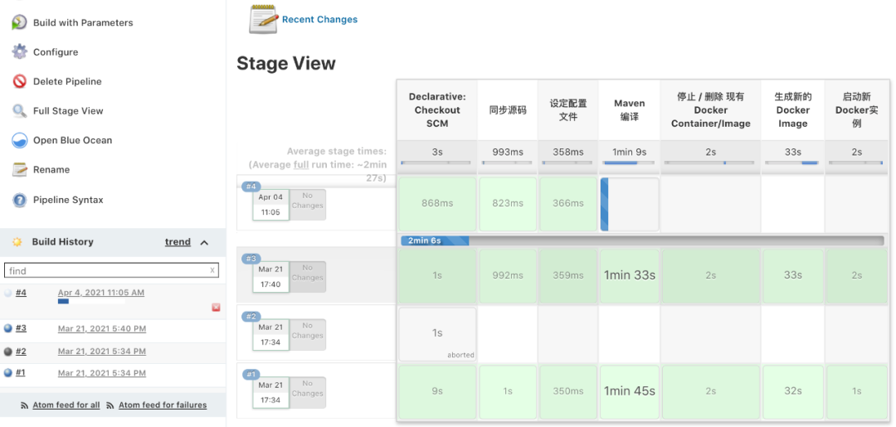Screen dimensions: 896x427
Task: Select the 1min 33s Maven stage cell
Action: (629, 276)
